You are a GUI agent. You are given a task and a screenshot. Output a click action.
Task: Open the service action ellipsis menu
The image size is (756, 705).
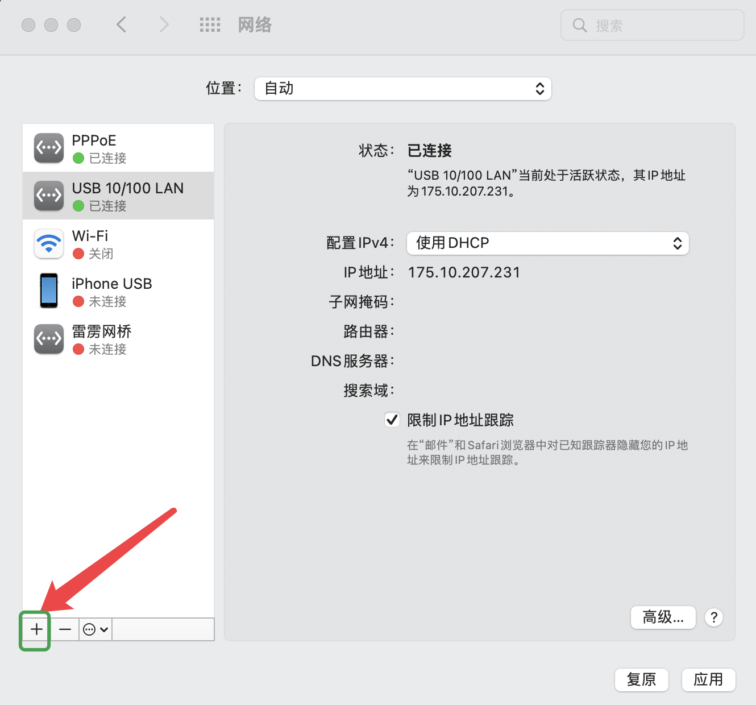(x=95, y=629)
